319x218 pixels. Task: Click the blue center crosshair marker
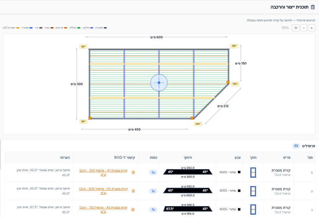pos(159,83)
